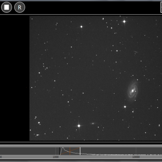Viewport: 162px width, 162px height.
Task: Click the round R button
Action: 19,7
